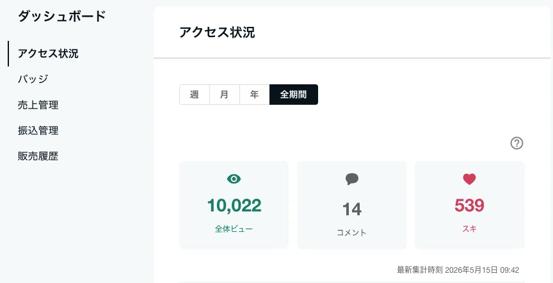Click the 539 likes count

tap(469, 206)
